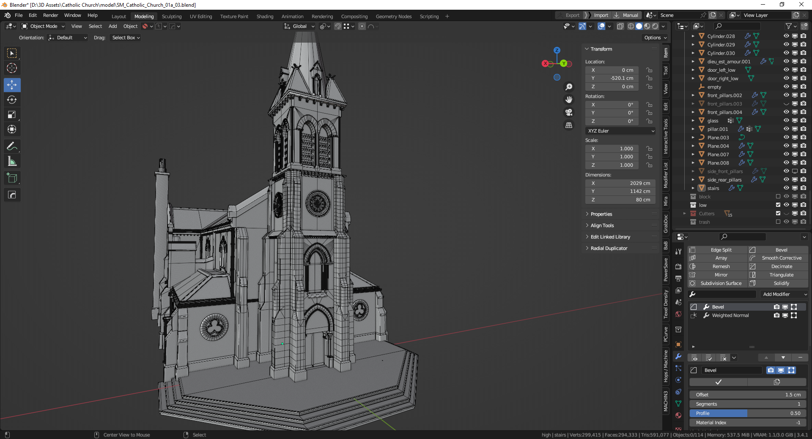Activate the 3D Cursor tool
The height and width of the screenshot is (439, 812).
click(12, 68)
